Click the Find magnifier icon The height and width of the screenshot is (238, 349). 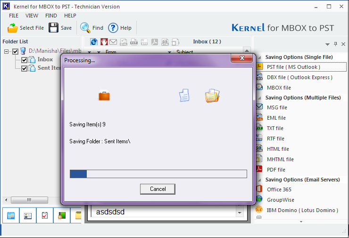click(x=85, y=28)
